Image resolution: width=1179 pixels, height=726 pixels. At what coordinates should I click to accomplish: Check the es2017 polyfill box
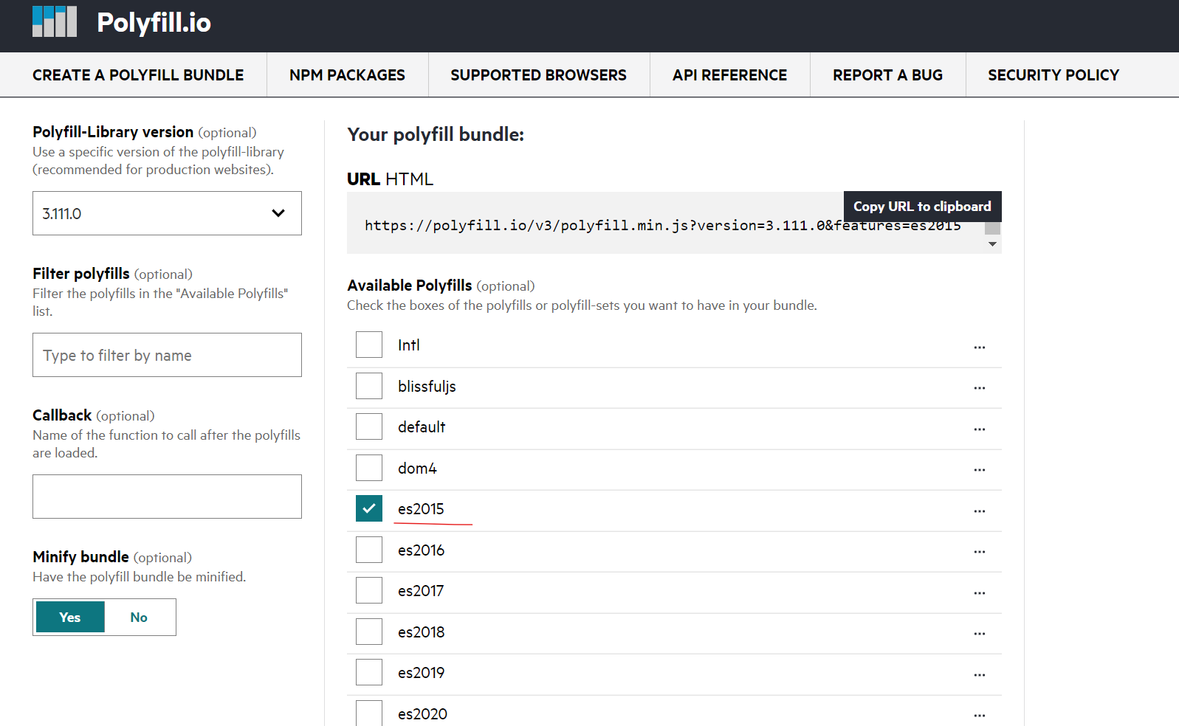pyautogui.click(x=369, y=590)
